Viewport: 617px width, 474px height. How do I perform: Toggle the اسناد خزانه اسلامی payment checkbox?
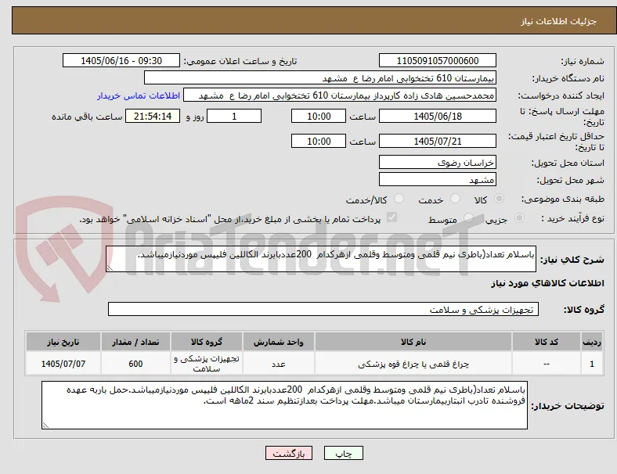pyautogui.click(x=392, y=217)
